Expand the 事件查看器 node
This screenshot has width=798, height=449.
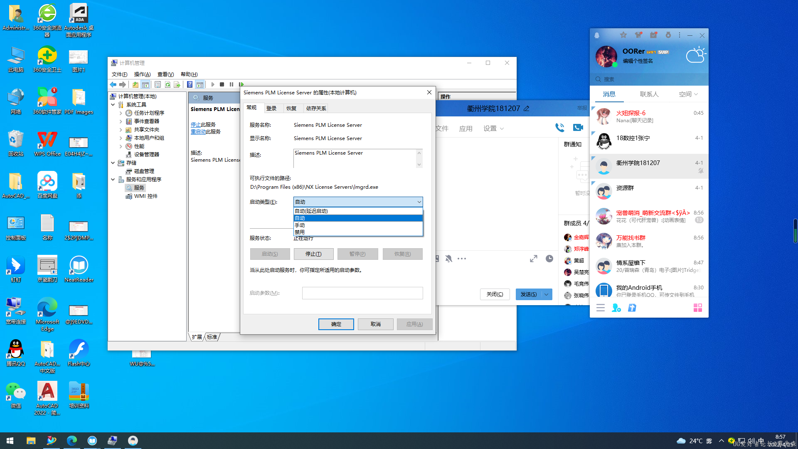coord(121,121)
